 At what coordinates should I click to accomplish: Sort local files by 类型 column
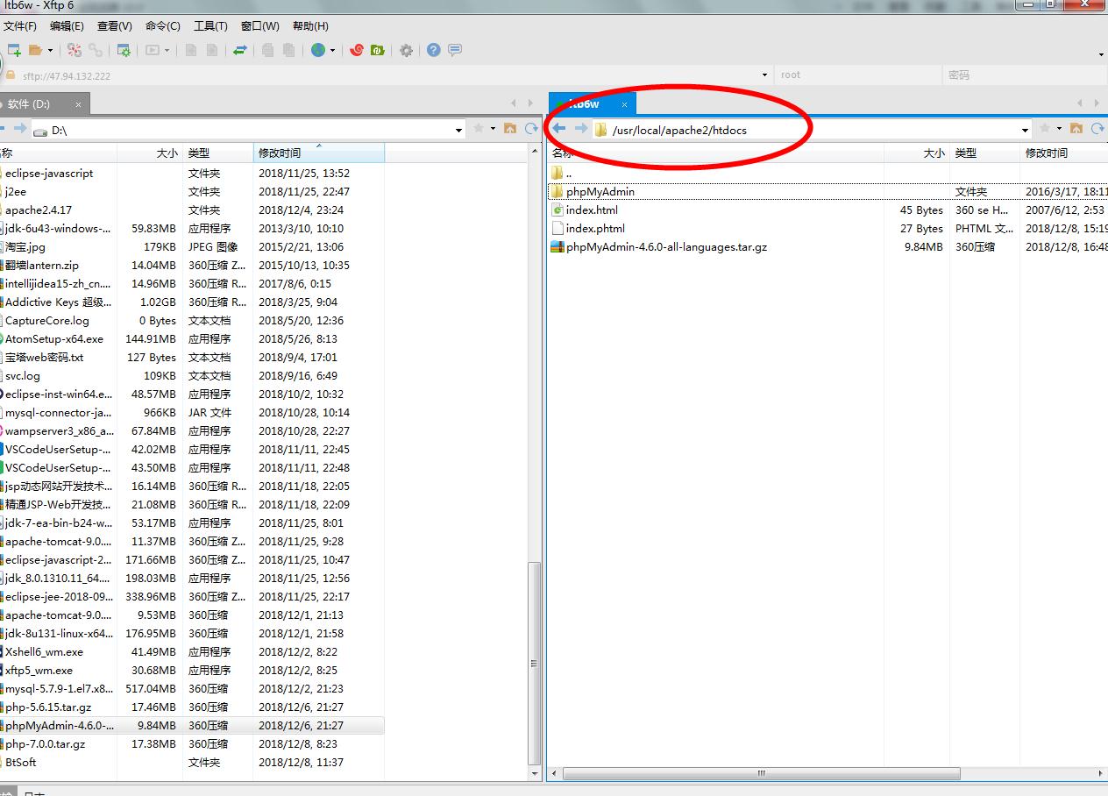tap(217, 153)
